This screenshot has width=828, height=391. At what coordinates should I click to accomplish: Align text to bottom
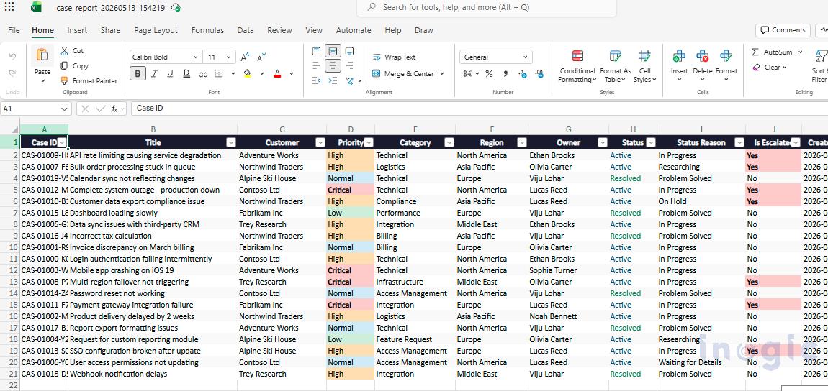[x=349, y=51]
